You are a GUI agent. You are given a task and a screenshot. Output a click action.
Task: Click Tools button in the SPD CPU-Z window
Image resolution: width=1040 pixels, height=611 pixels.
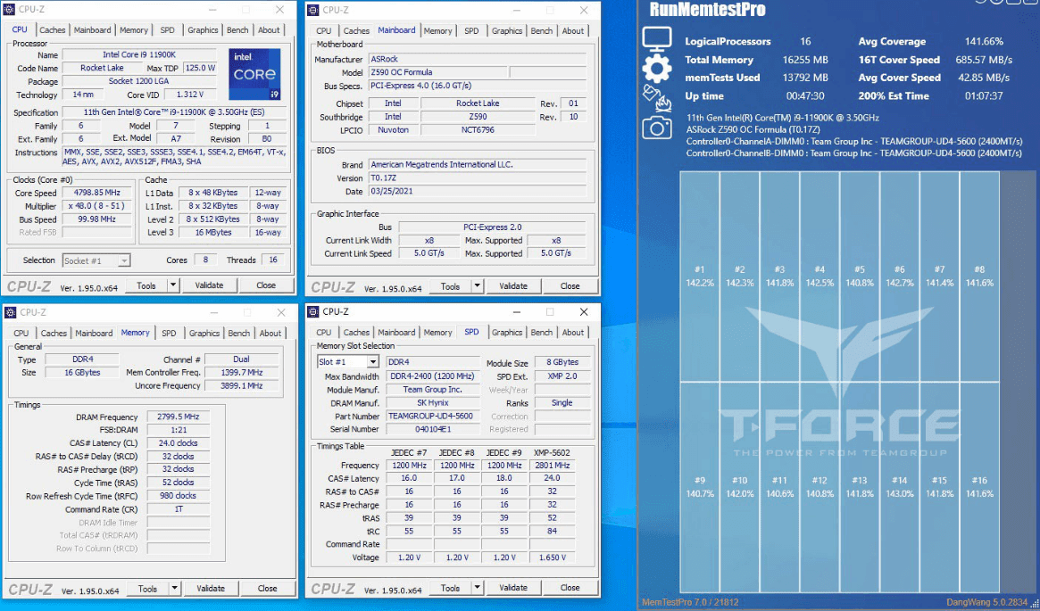450,588
